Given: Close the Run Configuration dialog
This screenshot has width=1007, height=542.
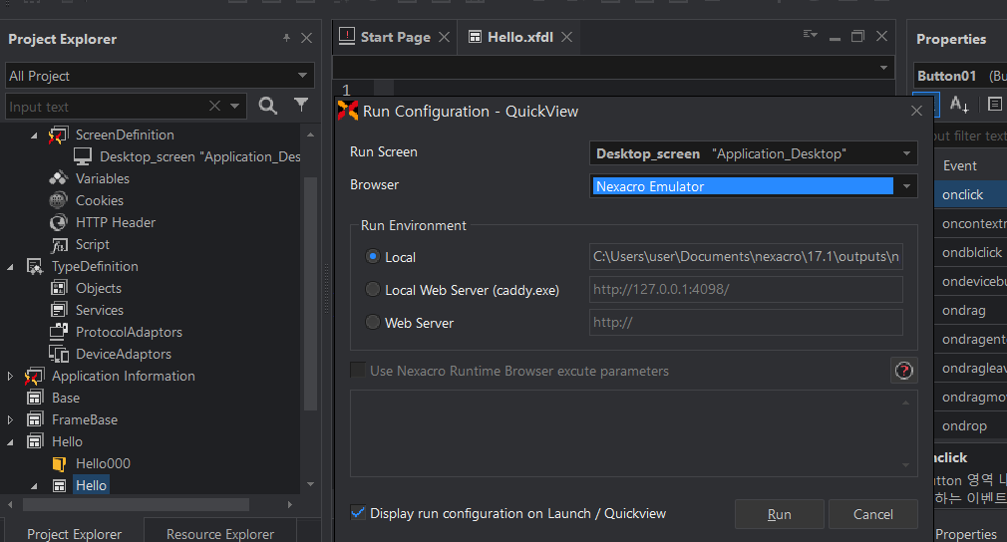Looking at the screenshot, I should (x=916, y=111).
